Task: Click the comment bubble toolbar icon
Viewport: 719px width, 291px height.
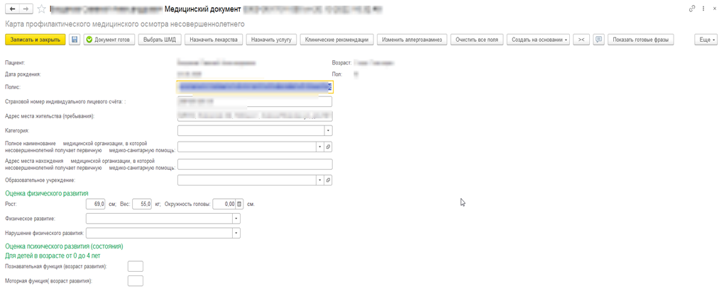Action: coord(598,40)
